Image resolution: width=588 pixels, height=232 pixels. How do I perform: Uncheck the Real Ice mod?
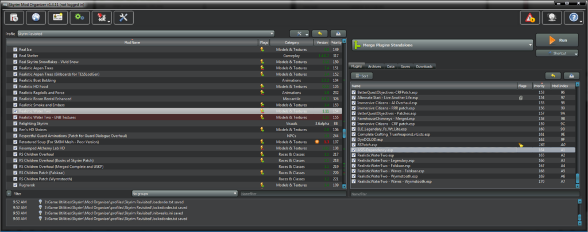[16, 49]
